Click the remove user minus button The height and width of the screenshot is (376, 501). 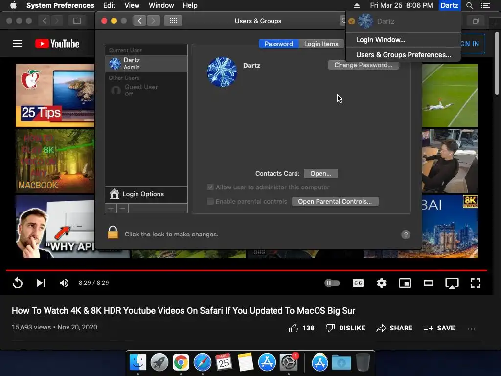pyautogui.click(x=123, y=209)
